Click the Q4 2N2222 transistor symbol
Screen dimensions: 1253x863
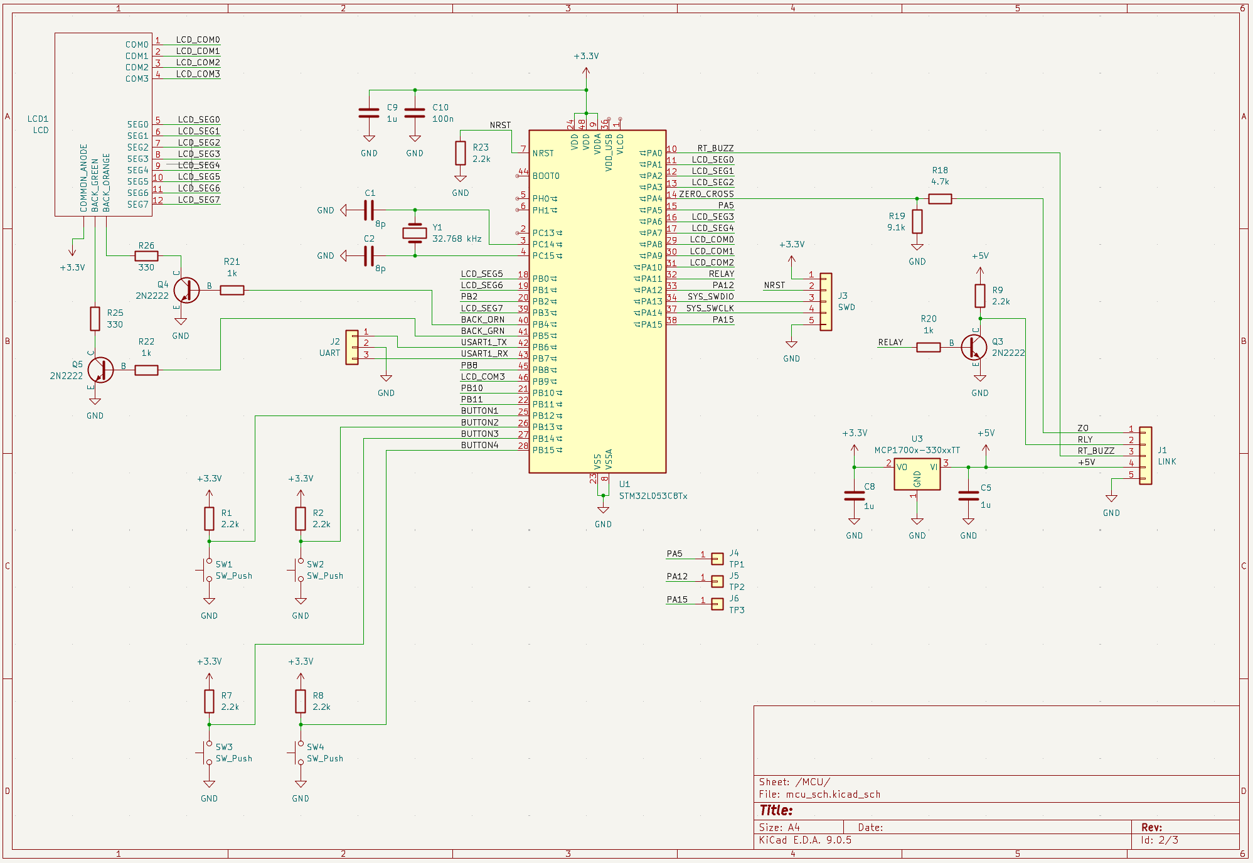(186, 290)
